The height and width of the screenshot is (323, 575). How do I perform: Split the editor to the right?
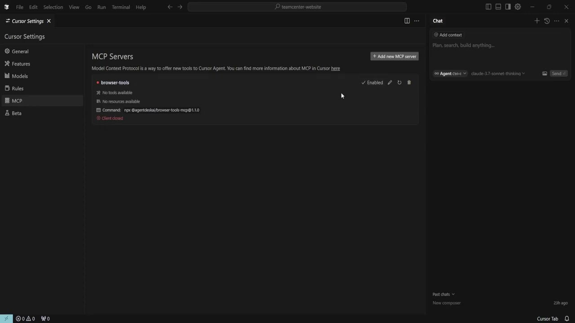pyautogui.click(x=407, y=21)
